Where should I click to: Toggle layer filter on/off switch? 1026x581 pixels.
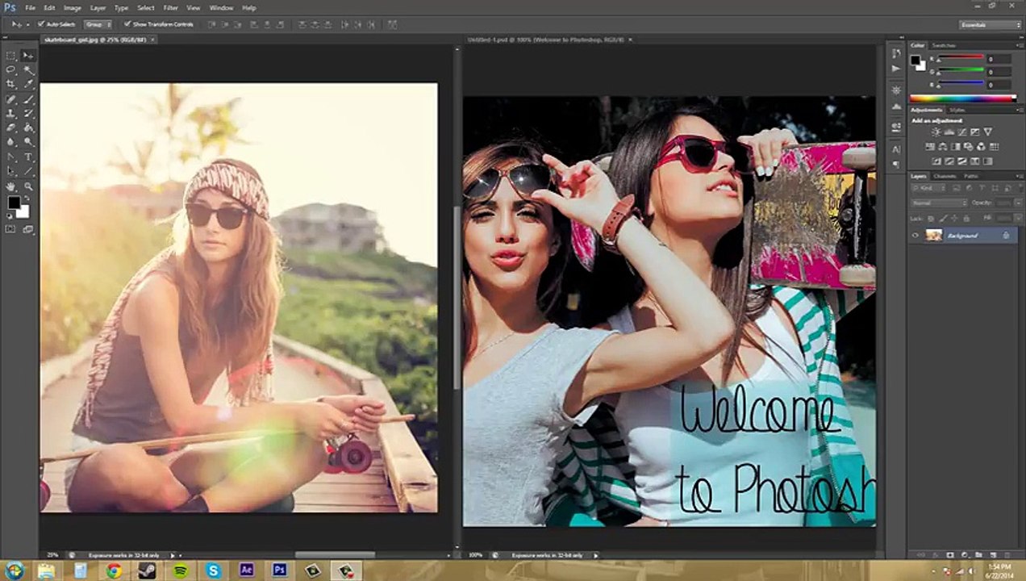pos(1020,188)
